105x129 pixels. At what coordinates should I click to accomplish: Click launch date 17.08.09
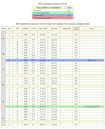[x=43, y=99]
